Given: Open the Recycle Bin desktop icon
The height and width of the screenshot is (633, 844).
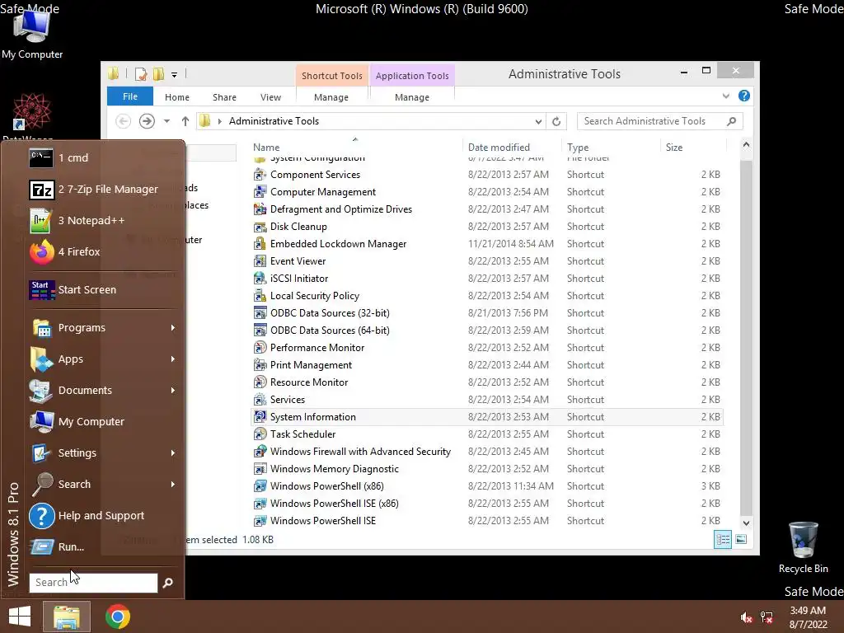Looking at the screenshot, I should coord(803,547).
